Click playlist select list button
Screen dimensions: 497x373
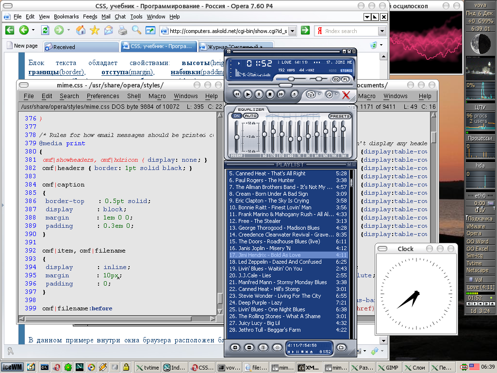click(263, 348)
